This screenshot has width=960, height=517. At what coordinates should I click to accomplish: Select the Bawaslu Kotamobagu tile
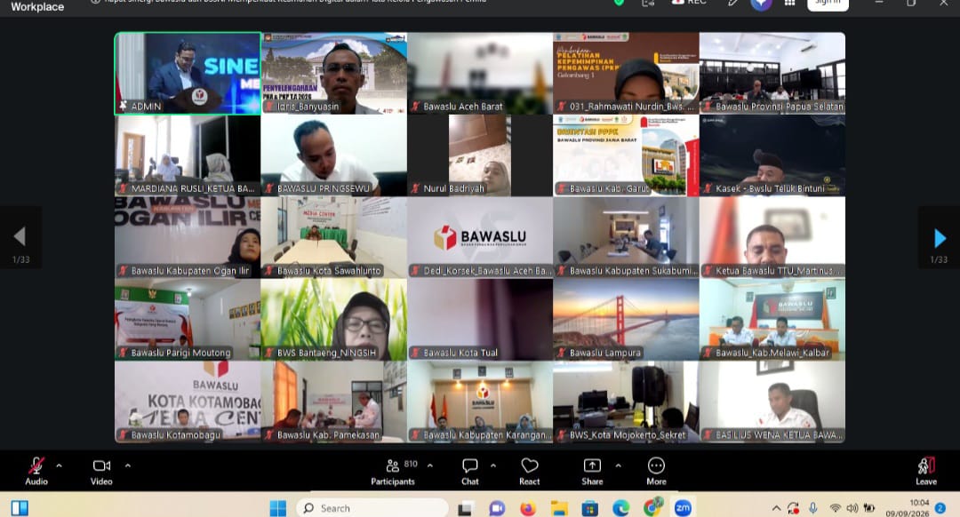(x=188, y=402)
